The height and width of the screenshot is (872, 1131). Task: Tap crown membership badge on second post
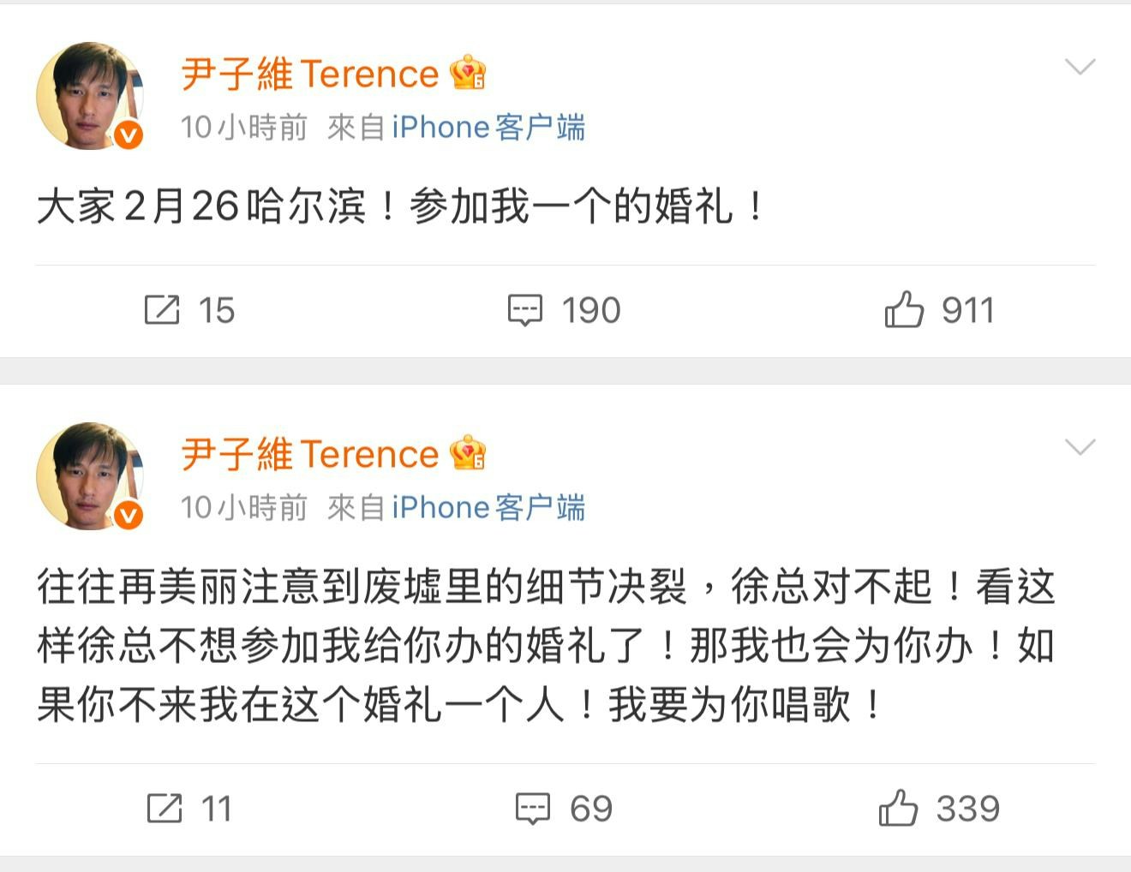pyautogui.click(x=469, y=453)
